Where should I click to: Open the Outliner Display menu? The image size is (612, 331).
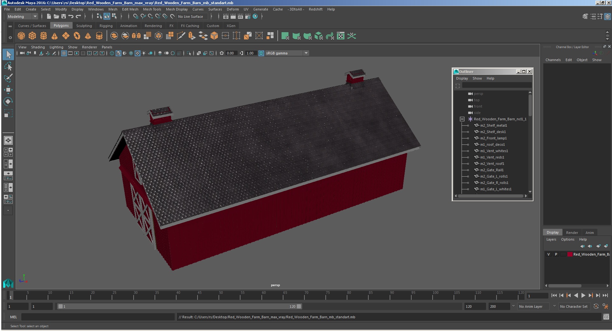click(462, 78)
